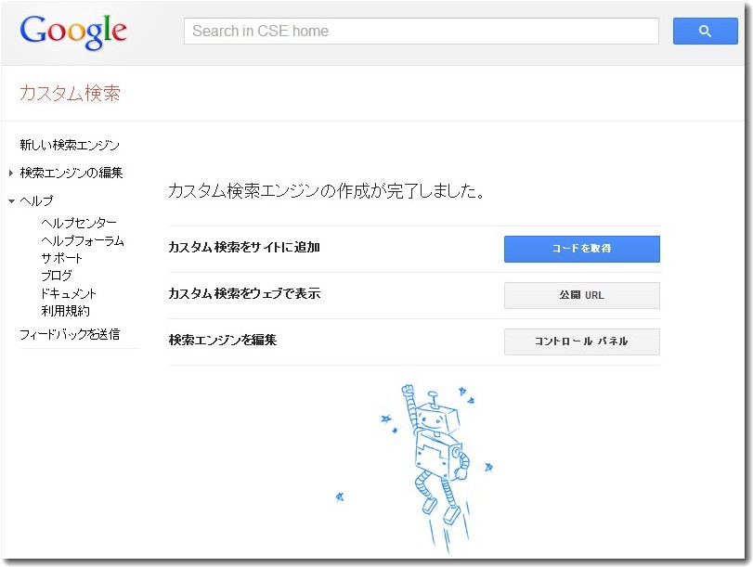Screen dimensions: 753x567
Task: Open ヘルプセンター link
Action: [x=79, y=224]
